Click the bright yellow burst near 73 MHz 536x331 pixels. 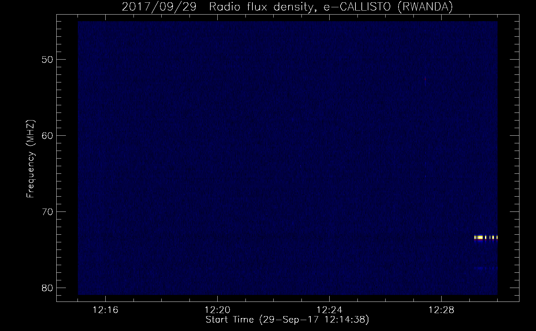486,237
